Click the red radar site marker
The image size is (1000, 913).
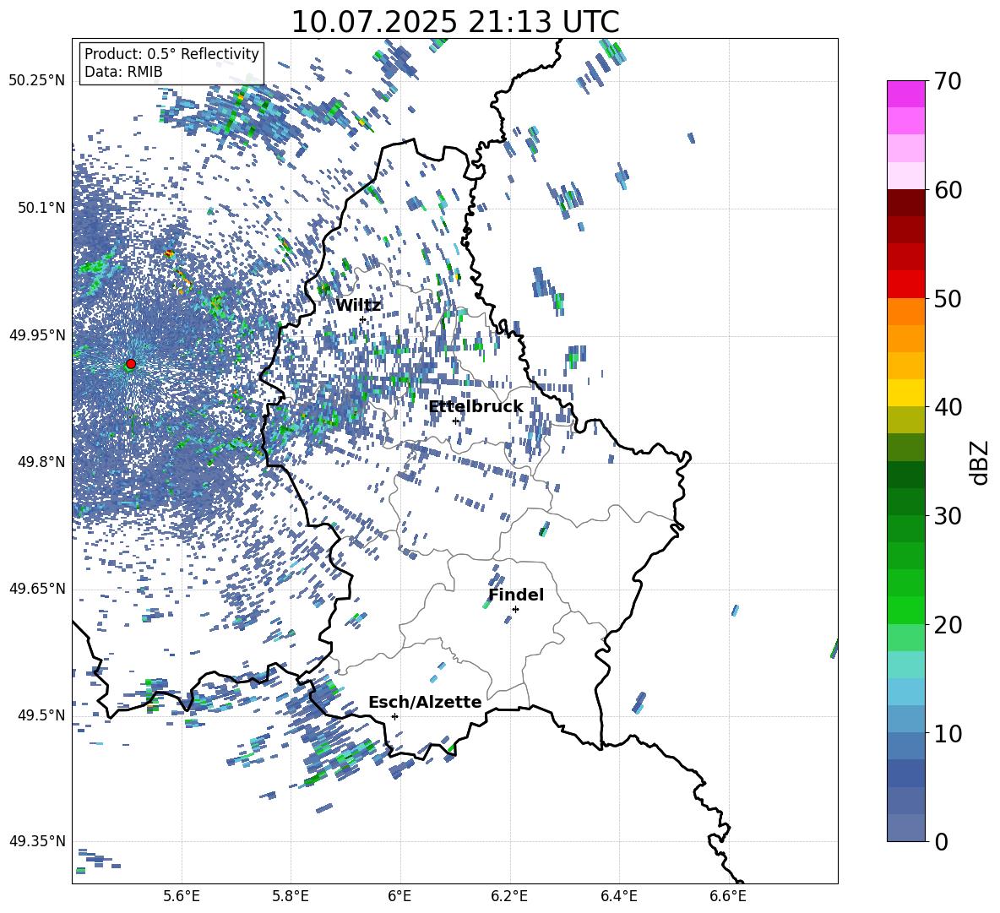(x=131, y=364)
